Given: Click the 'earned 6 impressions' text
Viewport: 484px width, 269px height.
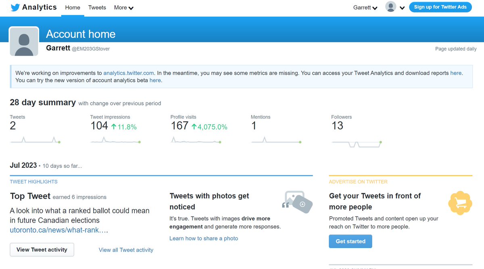Looking at the screenshot, I should 79,197.
